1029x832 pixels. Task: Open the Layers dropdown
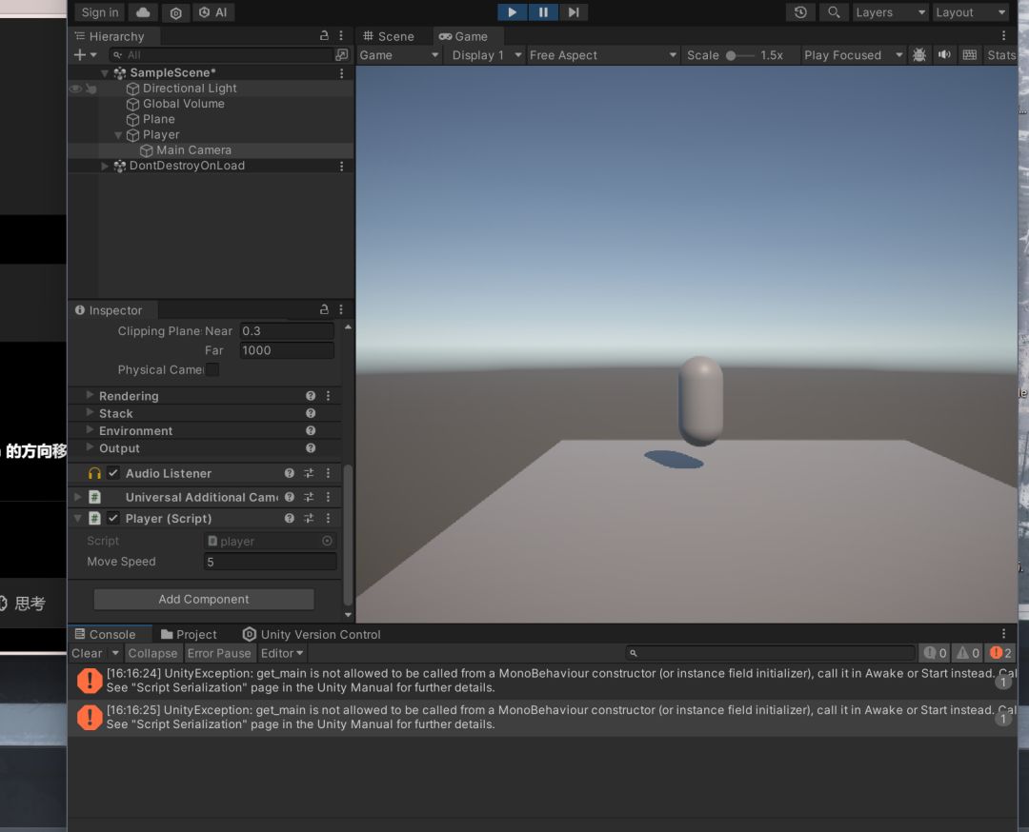pyautogui.click(x=891, y=12)
